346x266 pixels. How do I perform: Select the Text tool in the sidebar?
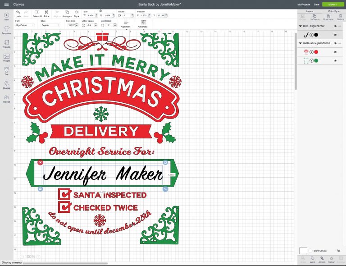(x=6, y=71)
